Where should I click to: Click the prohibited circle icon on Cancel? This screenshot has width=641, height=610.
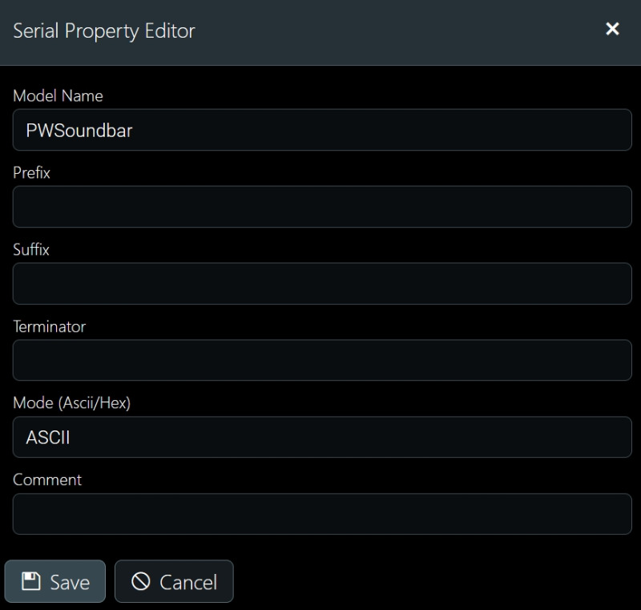click(141, 581)
